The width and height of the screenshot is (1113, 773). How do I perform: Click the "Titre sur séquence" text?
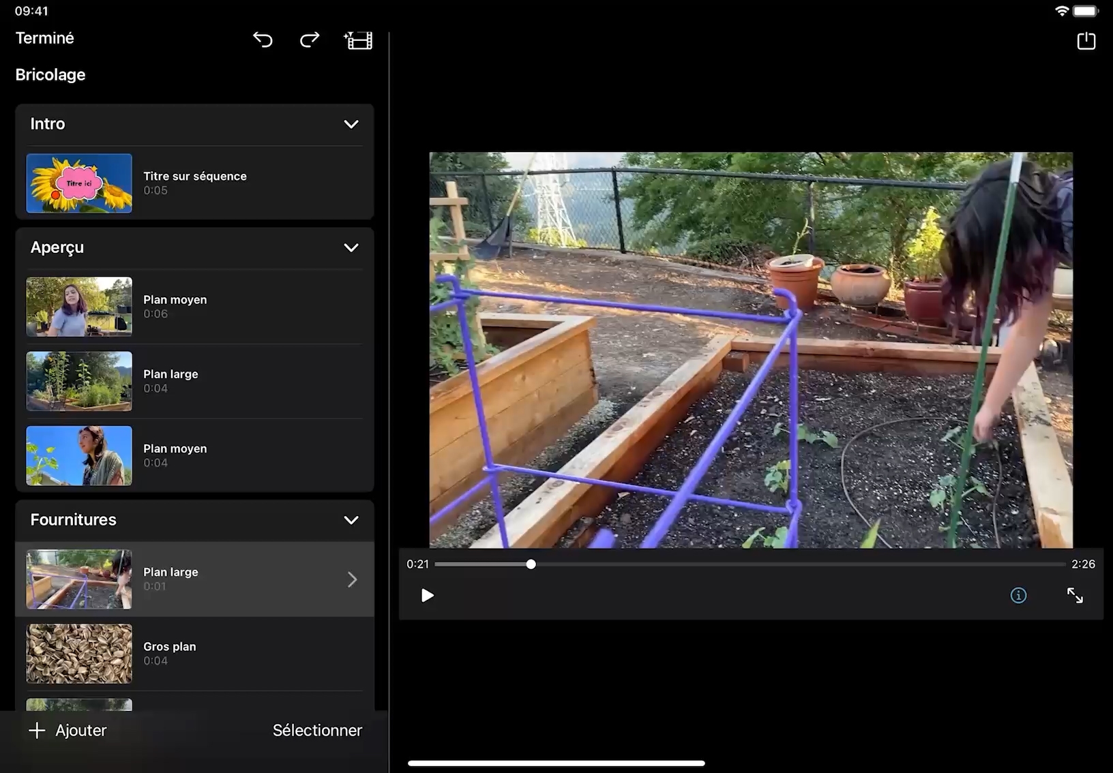click(x=195, y=176)
